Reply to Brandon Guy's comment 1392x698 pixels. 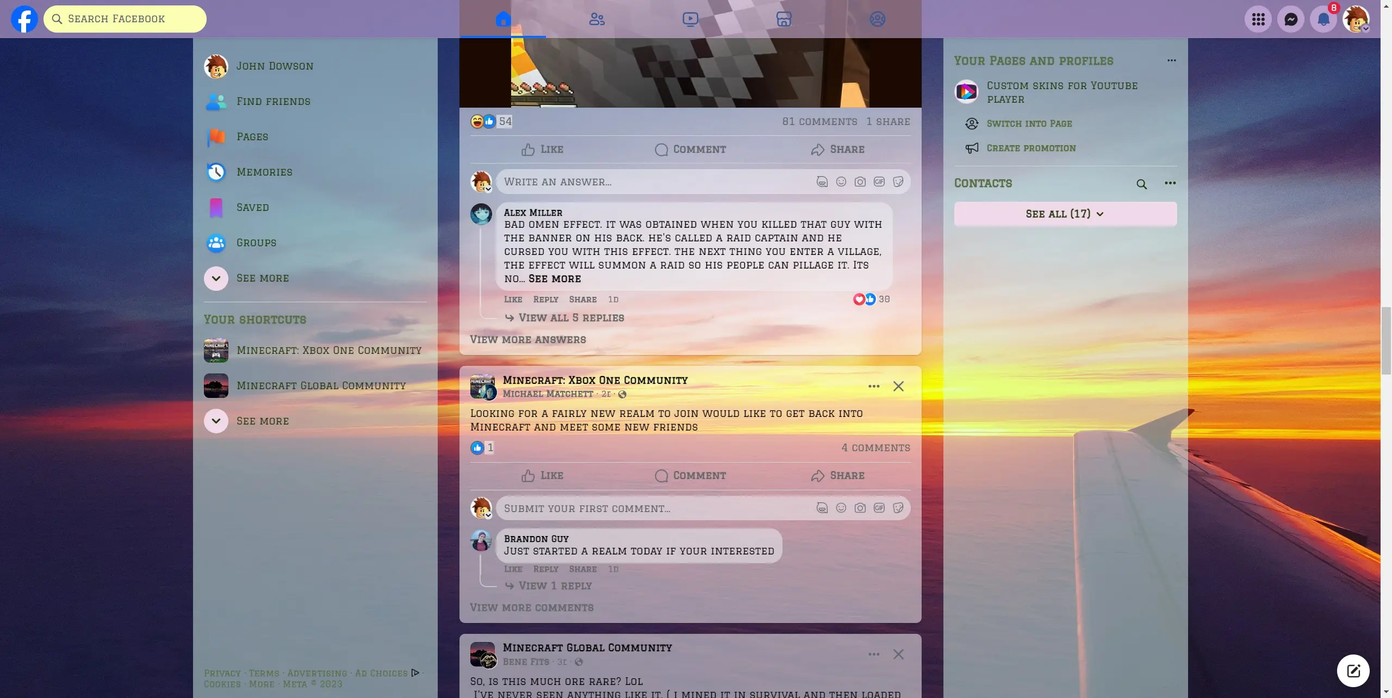545,569
